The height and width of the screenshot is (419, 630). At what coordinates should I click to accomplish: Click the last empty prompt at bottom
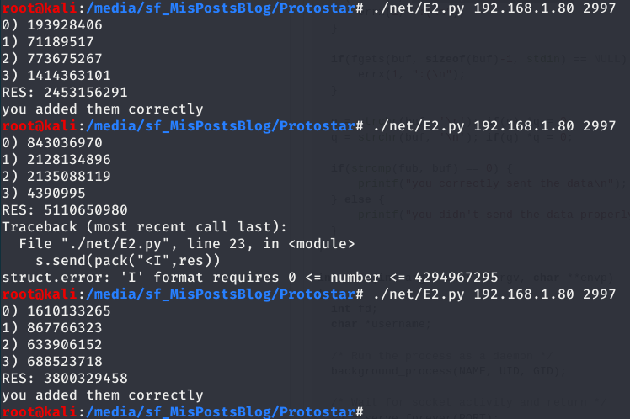pos(183,411)
